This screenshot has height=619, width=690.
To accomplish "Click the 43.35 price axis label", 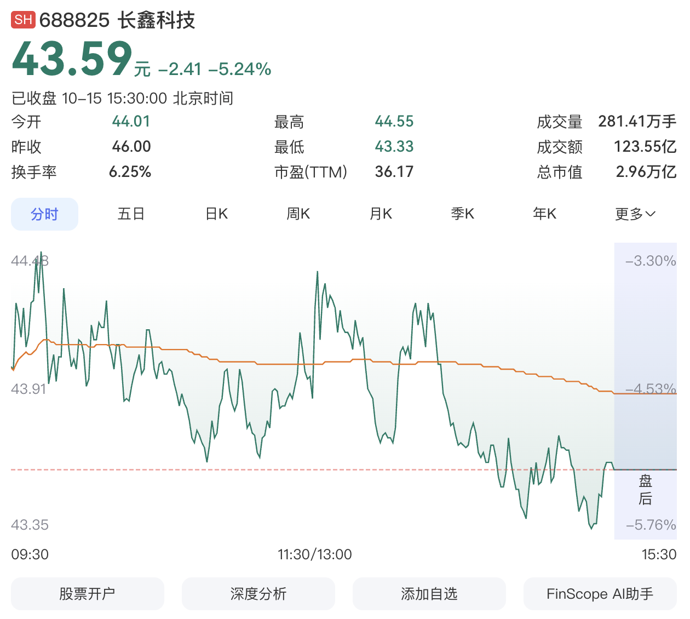I will click(x=30, y=525).
